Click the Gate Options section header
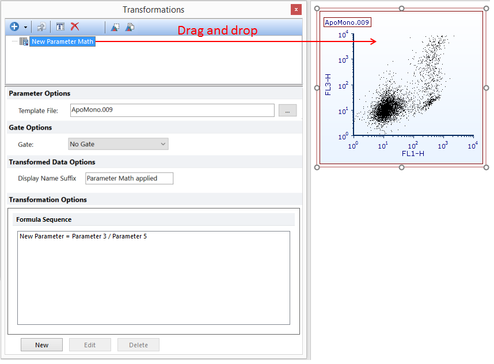The width and height of the screenshot is (494, 364). pyautogui.click(x=31, y=128)
